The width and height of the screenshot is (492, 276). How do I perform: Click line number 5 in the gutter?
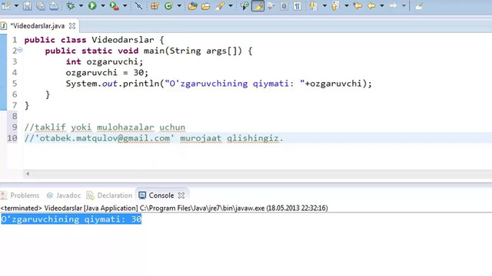(15, 84)
